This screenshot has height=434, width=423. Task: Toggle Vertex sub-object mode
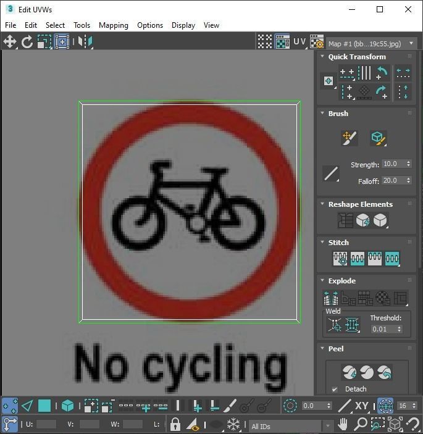click(x=10, y=406)
